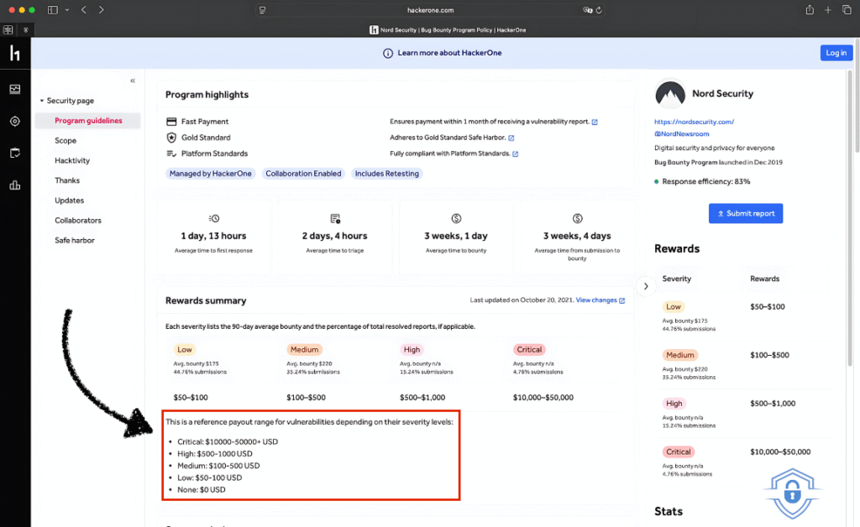Open @NordNewsroom link
This screenshot has height=527, width=860.
coord(681,134)
